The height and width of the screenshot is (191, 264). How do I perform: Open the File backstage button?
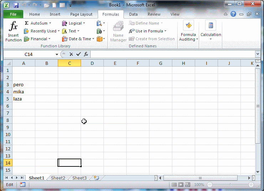(13, 14)
